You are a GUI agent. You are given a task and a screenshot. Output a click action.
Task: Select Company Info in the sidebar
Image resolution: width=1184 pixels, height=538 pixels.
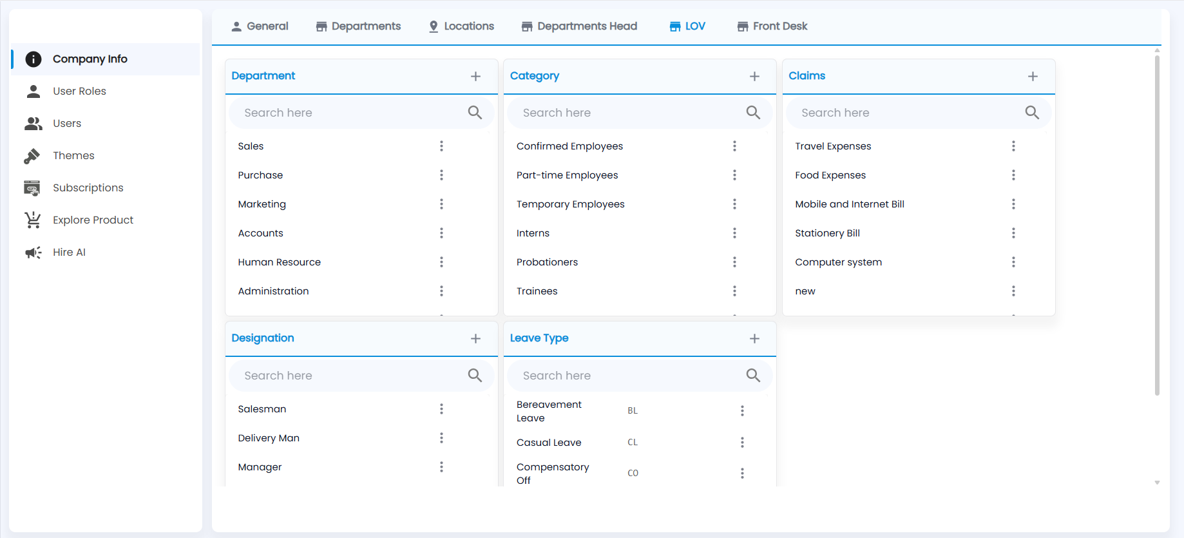[106, 59]
